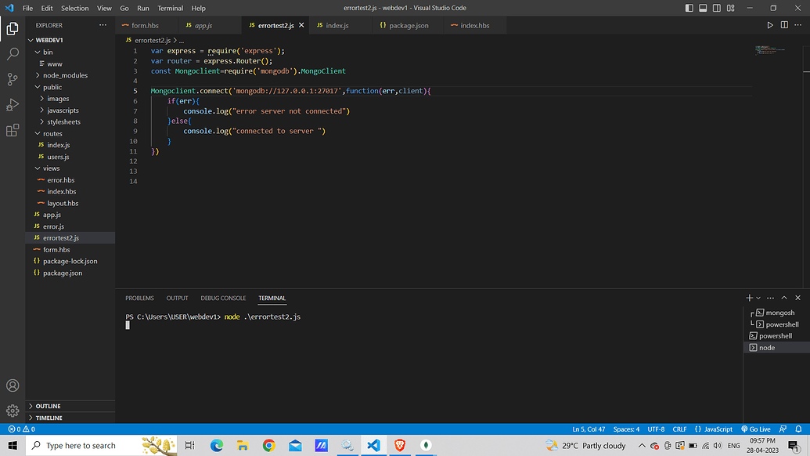The height and width of the screenshot is (456, 810).
Task: Switch to the DEBUG CONSOLE tab
Action: (x=223, y=298)
